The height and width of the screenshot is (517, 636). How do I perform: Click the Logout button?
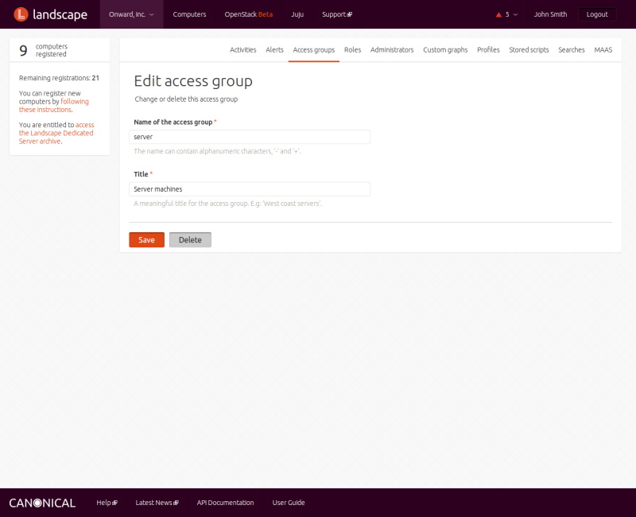pos(596,14)
